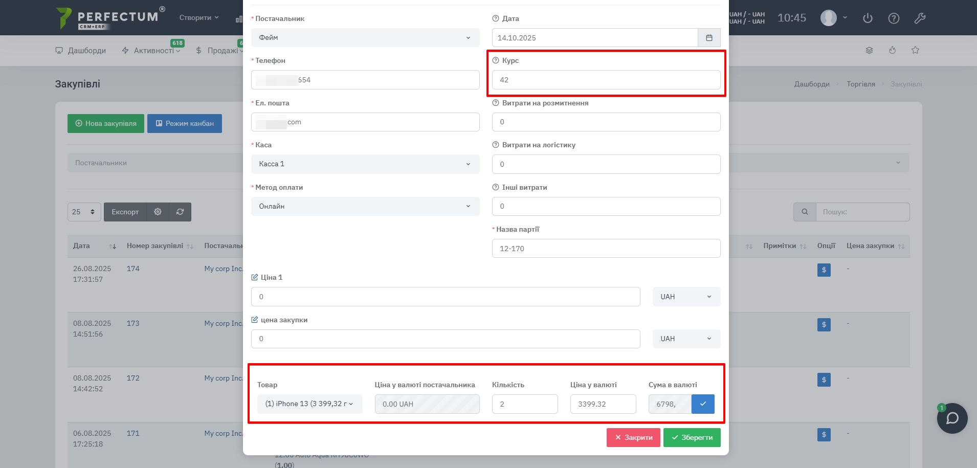The height and width of the screenshot is (468, 977).
Task: Open the wrench settings icon in header
Action: coord(920,18)
